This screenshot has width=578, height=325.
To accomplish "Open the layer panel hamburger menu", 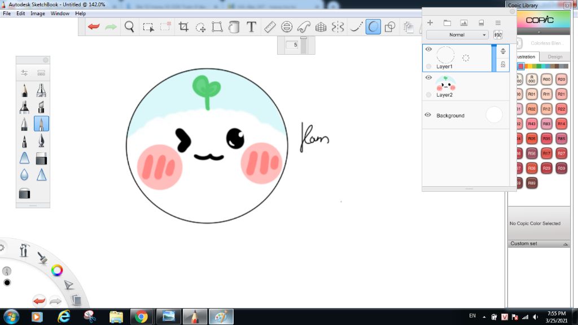I will tap(498, 23).
